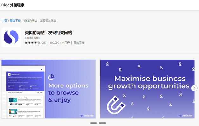Viewport: 199px width, 126px height.
Task: Click the star rating of the extension
Action: pyautogui.click(x=32, y=43)
